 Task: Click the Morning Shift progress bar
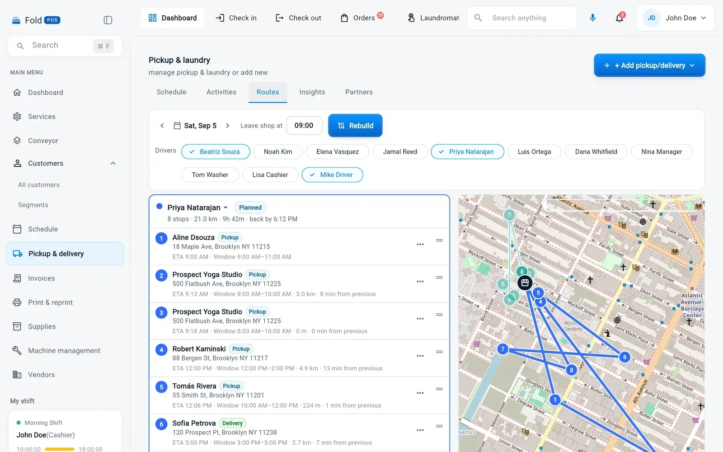pyautogui.click(x=60, y=449)
